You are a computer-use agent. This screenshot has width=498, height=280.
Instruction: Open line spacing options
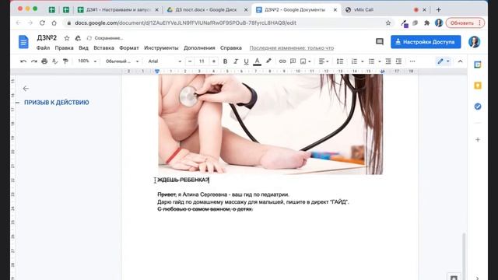[x=340, y=61]
